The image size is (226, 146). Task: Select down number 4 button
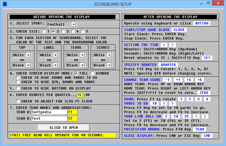[x=207, y=99]
